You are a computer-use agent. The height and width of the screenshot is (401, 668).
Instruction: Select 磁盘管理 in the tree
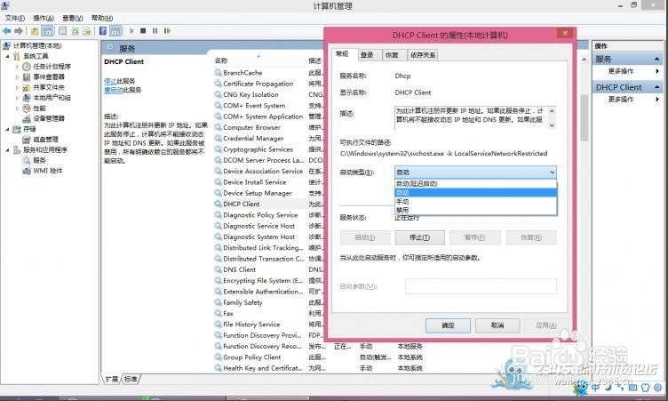[45, 140]
